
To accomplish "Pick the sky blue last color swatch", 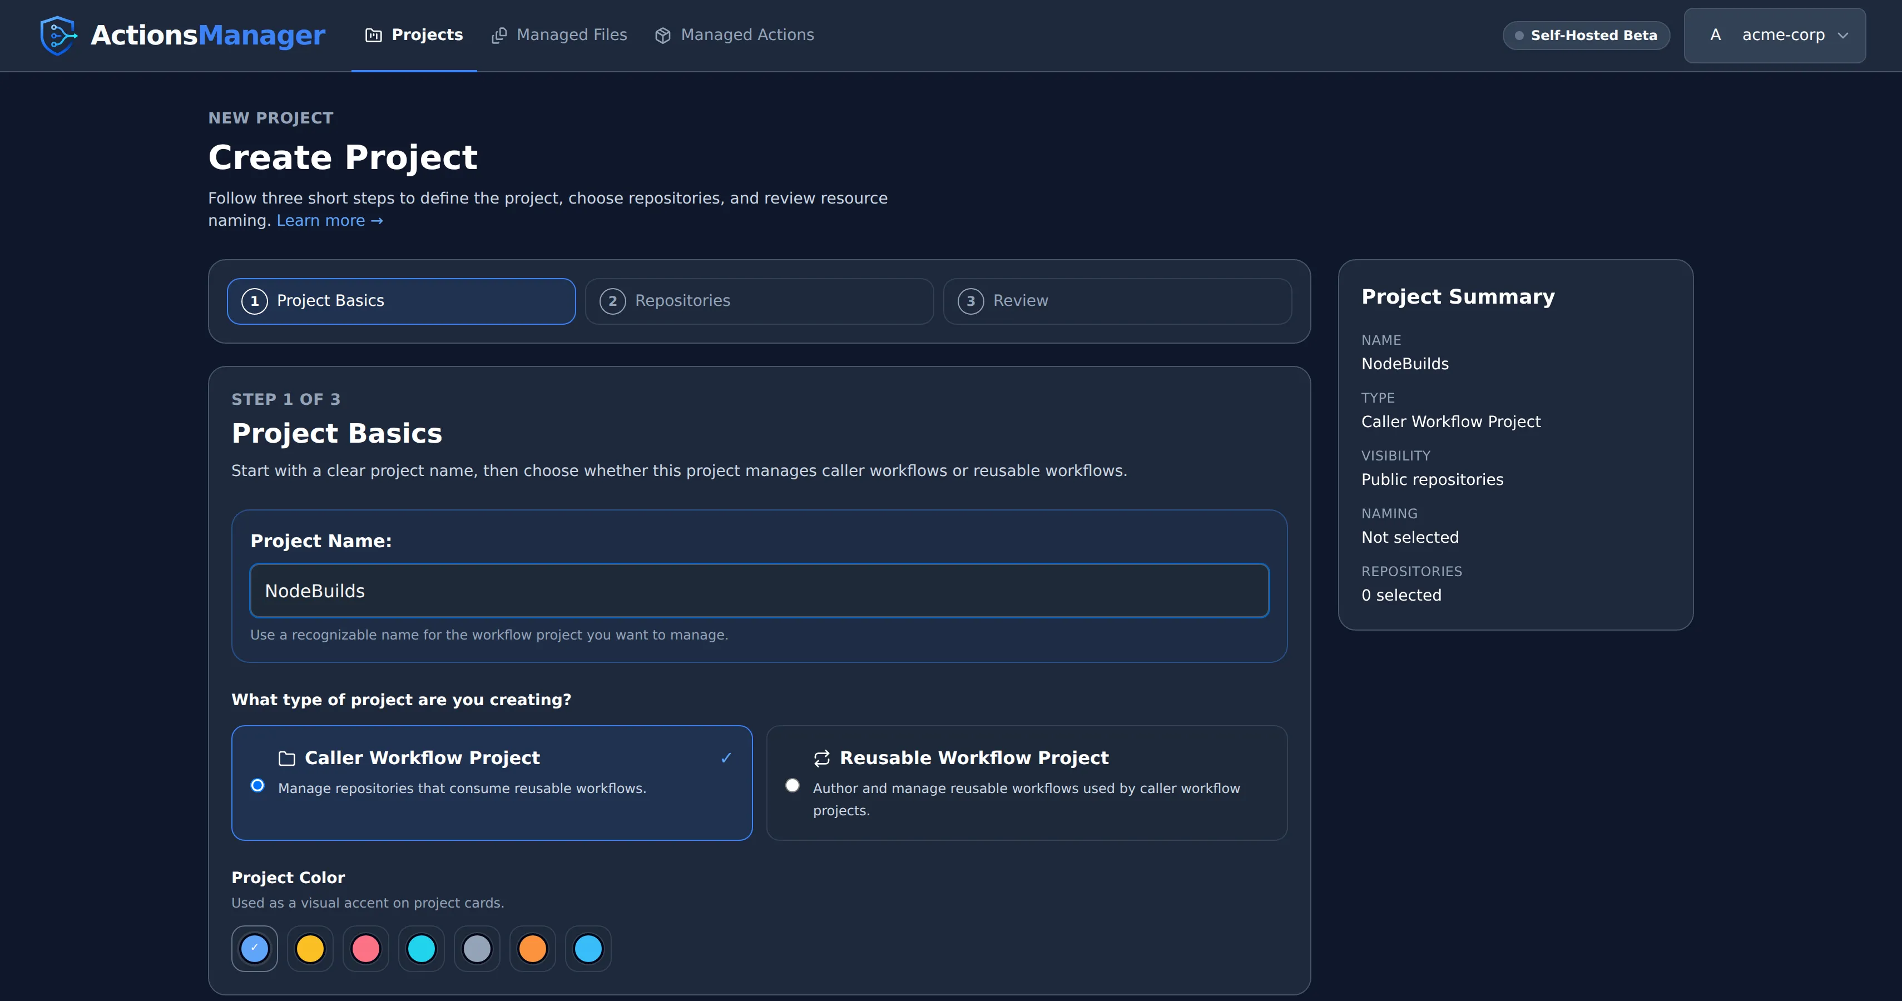I will click(588, 949).
